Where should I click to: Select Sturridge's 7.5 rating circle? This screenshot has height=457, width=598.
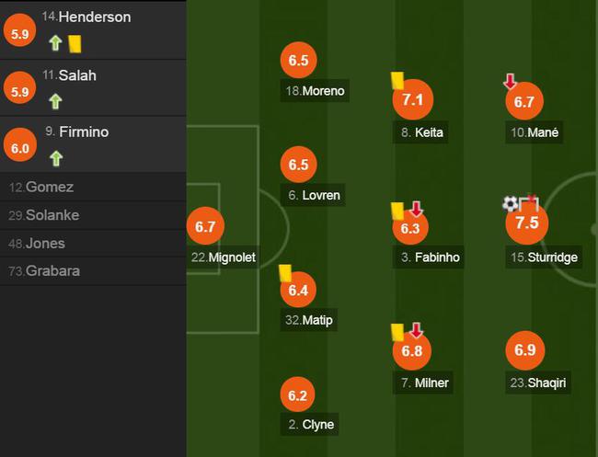(x=526, y=223)
